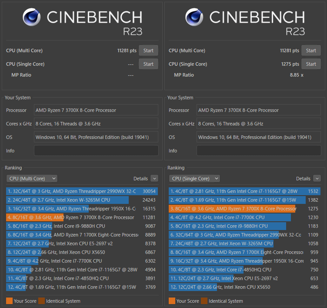Screen dimensions: 327x308
Task: Open the CPU (Single Core) ranking dropdown
Action: click(x=194, y=178)
